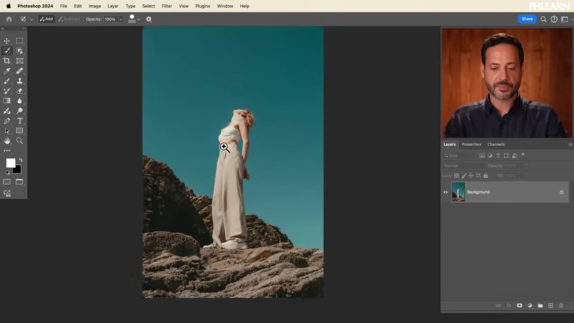Open the Apple menu
Viewport: 574px width, 323px height.
(8, 6)
